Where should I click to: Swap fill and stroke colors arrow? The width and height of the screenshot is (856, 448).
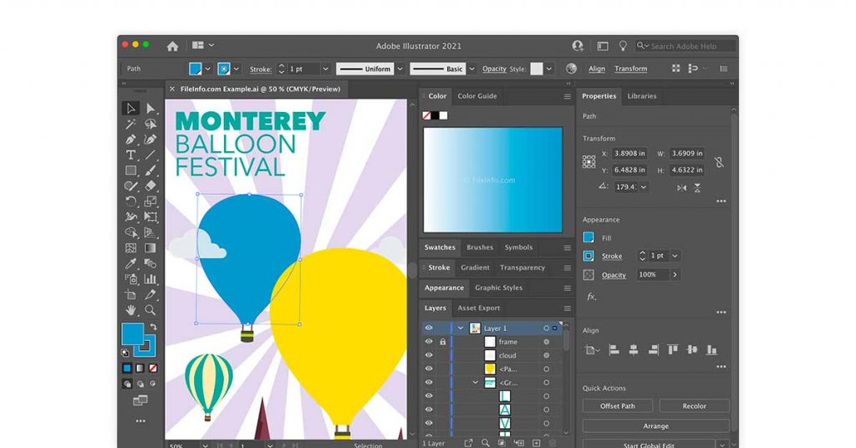click(152, 327)
